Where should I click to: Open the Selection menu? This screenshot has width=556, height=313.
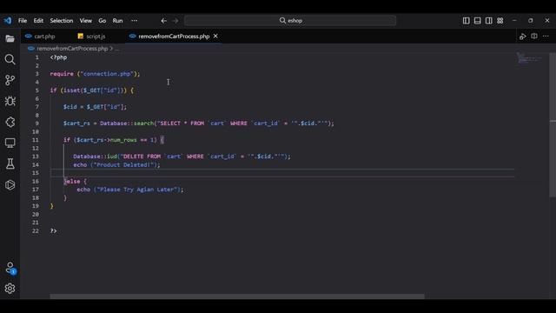[x=62, y=21]
